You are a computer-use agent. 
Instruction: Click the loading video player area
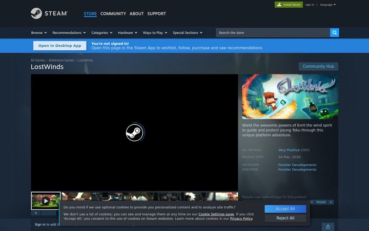click(134, 132)
